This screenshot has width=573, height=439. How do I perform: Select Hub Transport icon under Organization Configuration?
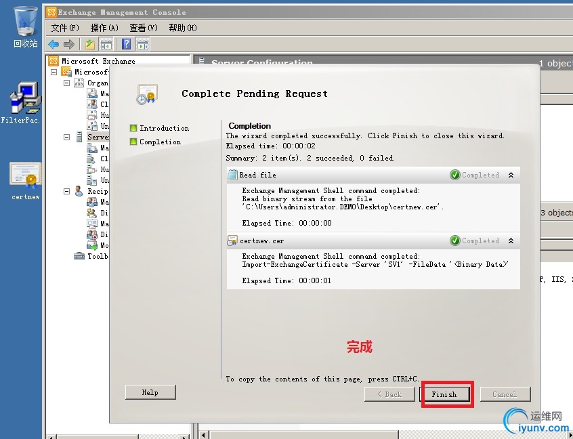click(x=91, y=114)
